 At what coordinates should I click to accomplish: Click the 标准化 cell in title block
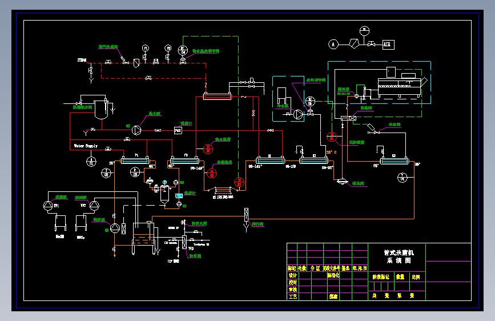(x=333, y=275)
